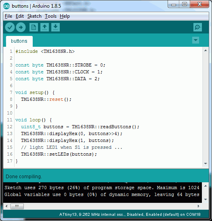The image size is (212, 221).
Task: Open the File menu
Action: (8, 16)
